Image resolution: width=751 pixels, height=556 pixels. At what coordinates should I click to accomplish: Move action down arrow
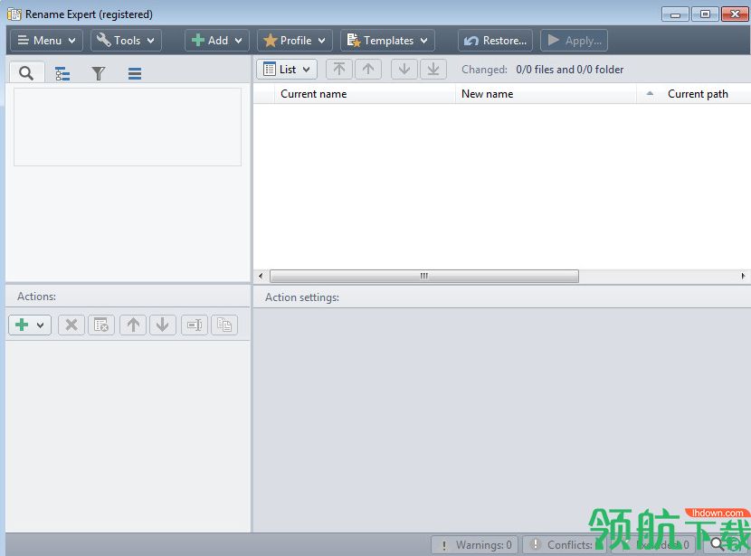point(163,325)
